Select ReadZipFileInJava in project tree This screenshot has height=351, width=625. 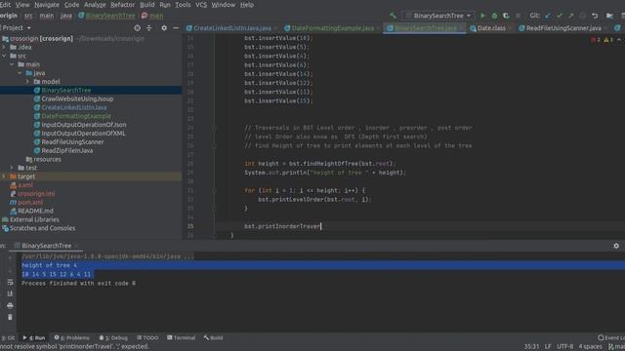67,150
